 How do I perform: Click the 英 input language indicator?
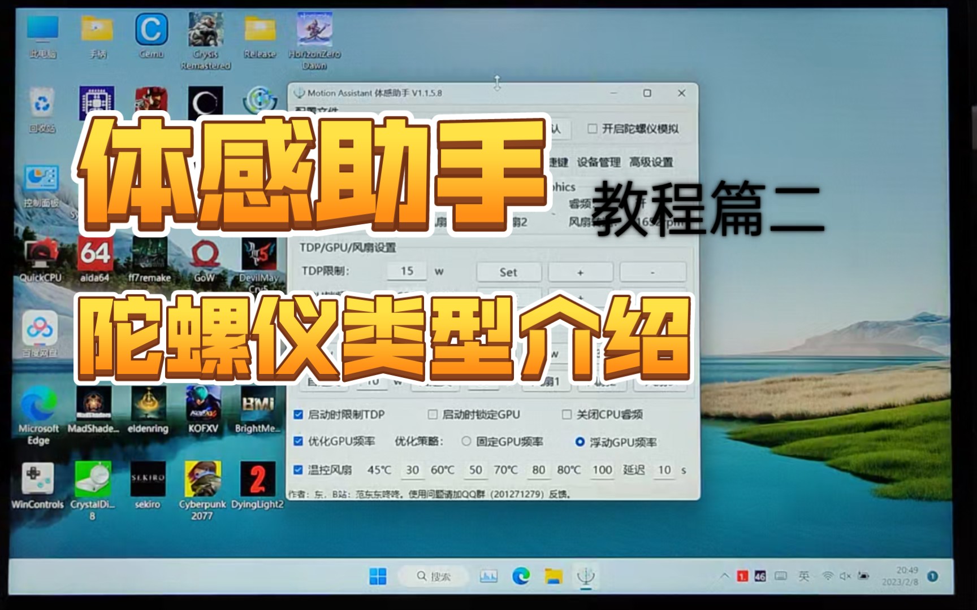(x=803, y=576)
